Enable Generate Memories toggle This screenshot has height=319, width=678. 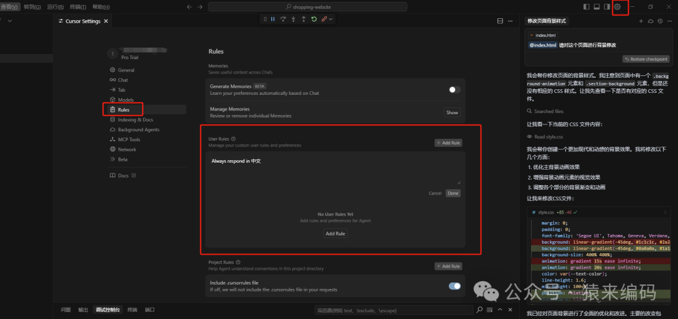[455, 89]
